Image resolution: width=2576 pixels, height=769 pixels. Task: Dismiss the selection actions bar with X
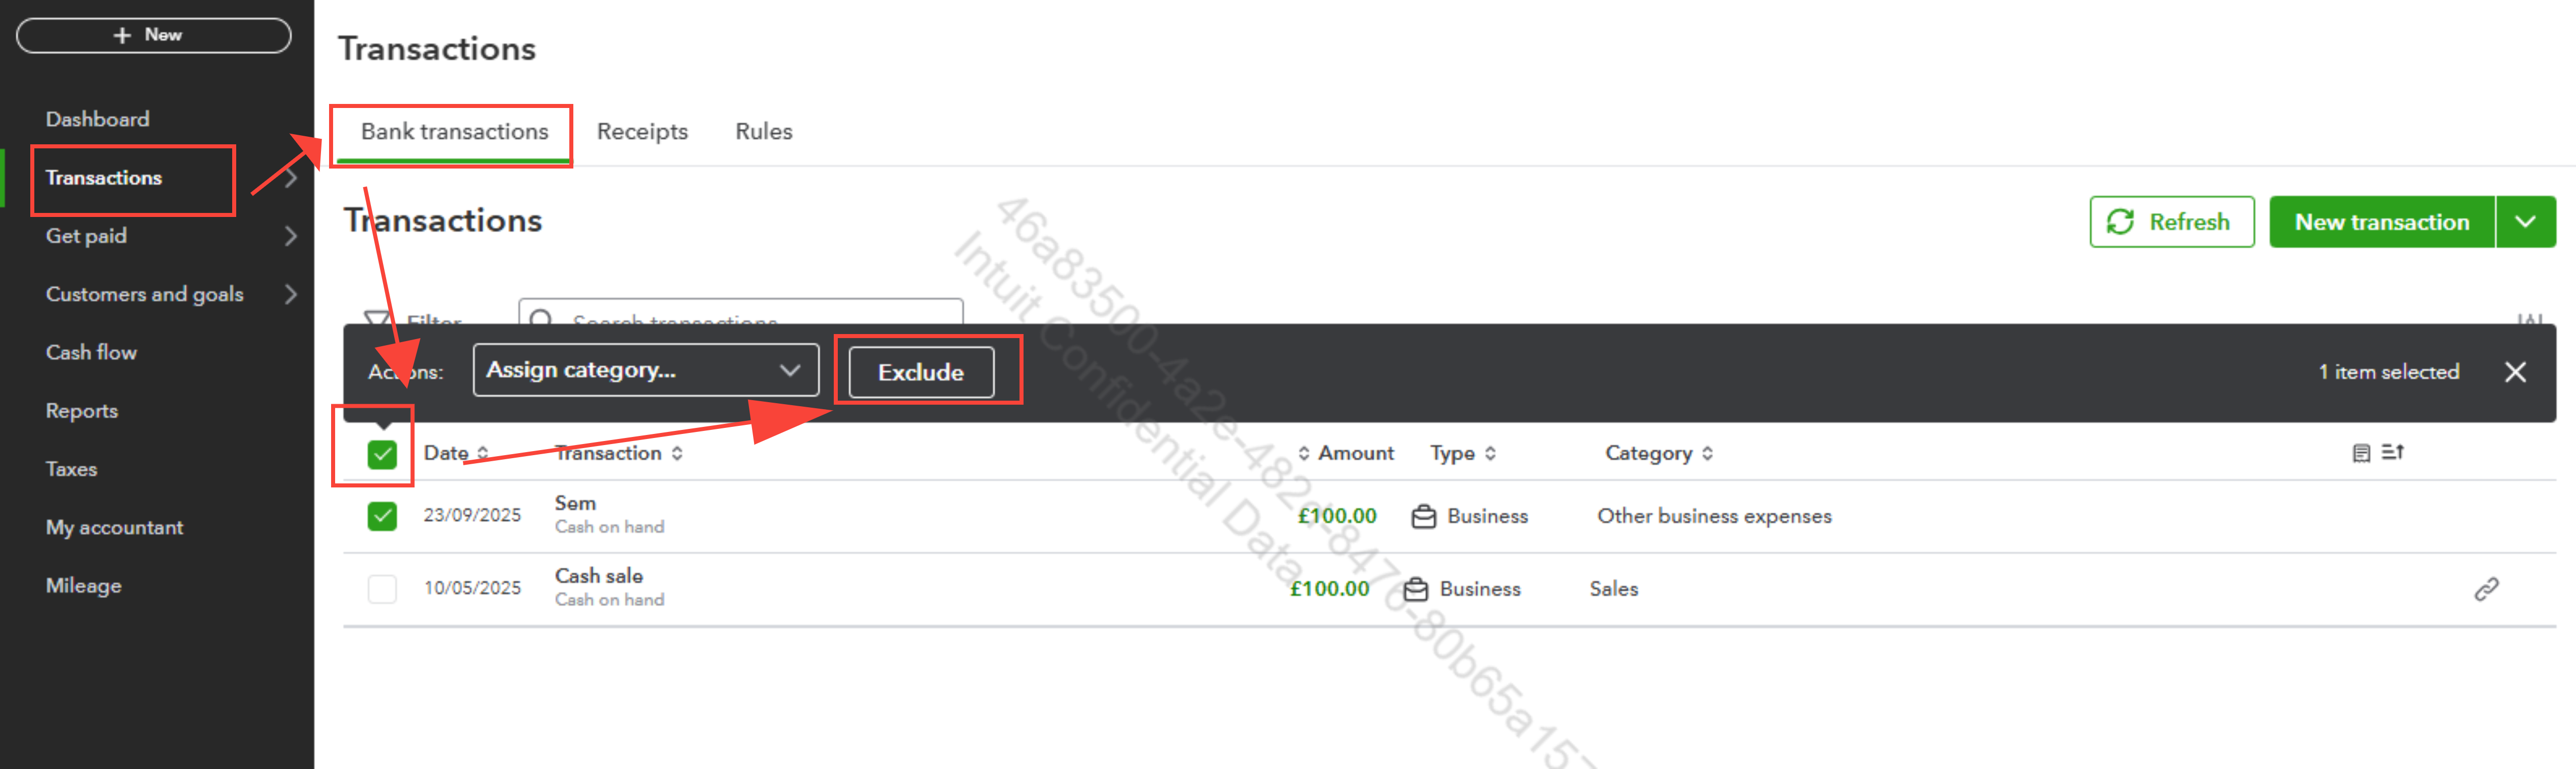click(x=2515, y=372)
